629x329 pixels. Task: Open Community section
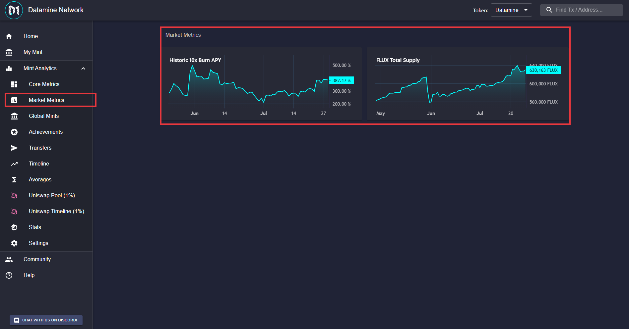click(46, 259)
